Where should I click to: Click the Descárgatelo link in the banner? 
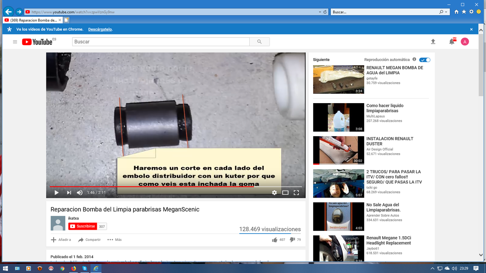[x=100, y=29]
